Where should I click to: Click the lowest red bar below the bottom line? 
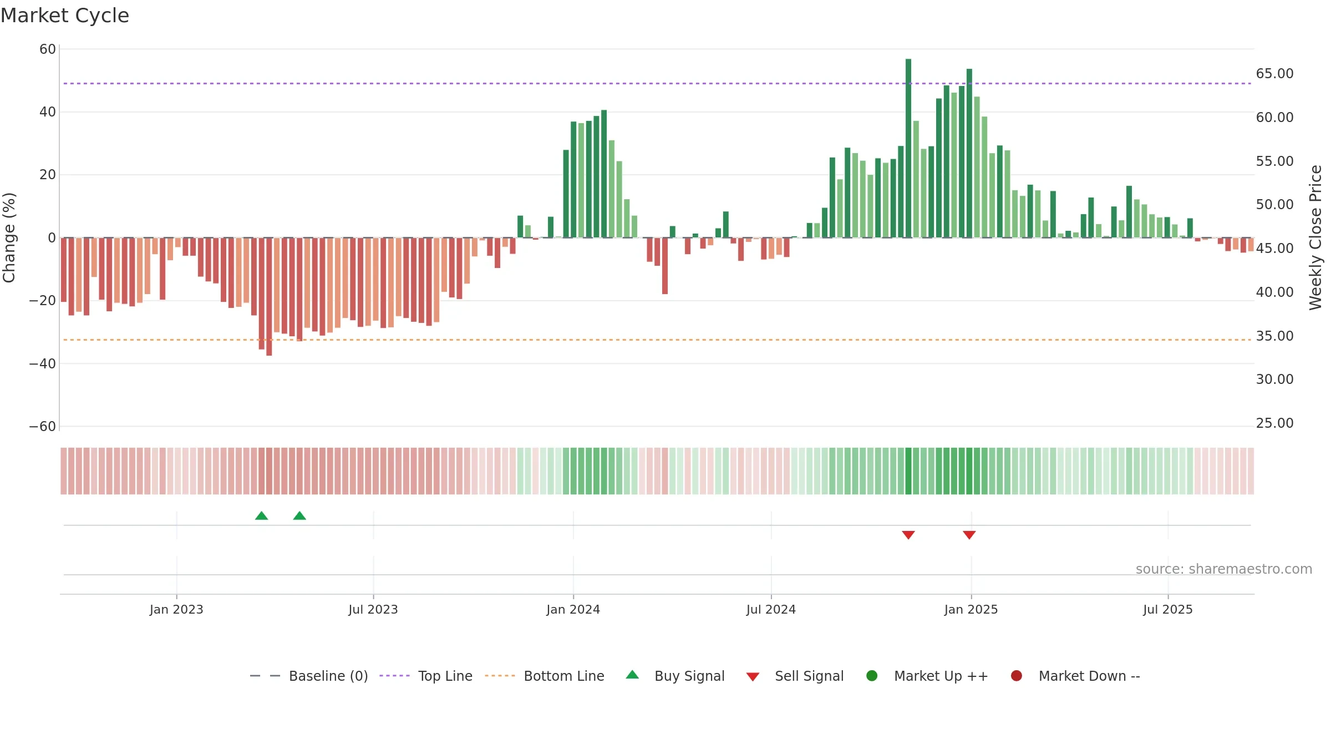269,297
